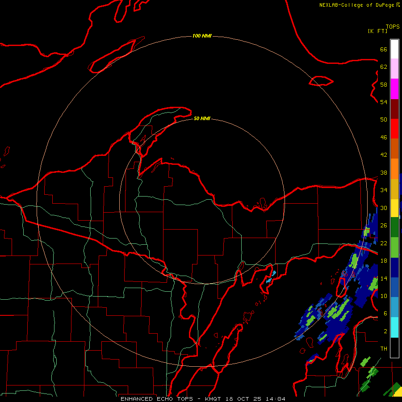Click the small light-blue echo near the island
The height and width of the screenshot is (402, 402).
point(271,277)
